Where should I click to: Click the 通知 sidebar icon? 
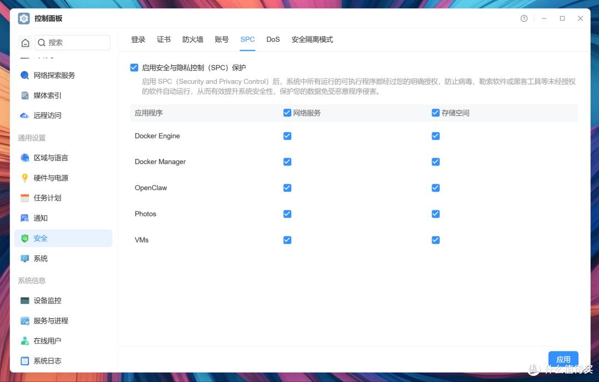coord(25,218)
